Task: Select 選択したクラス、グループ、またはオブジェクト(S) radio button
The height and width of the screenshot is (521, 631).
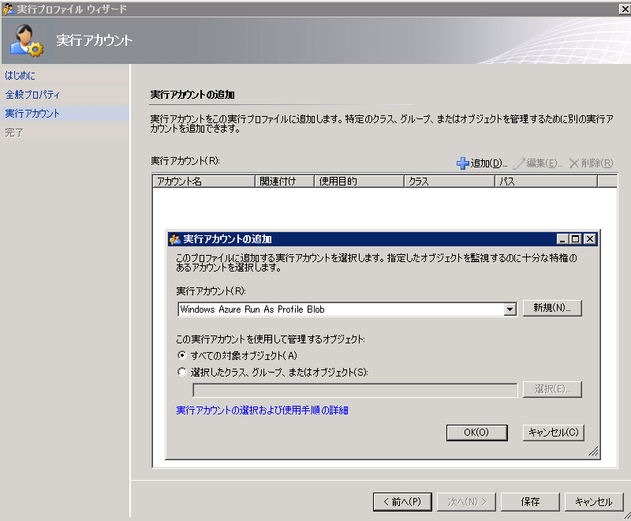Action: click(x=182, y=372)
